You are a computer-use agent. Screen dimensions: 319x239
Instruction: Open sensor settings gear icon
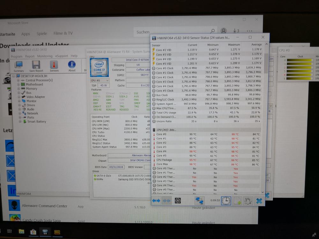(248, 201)
